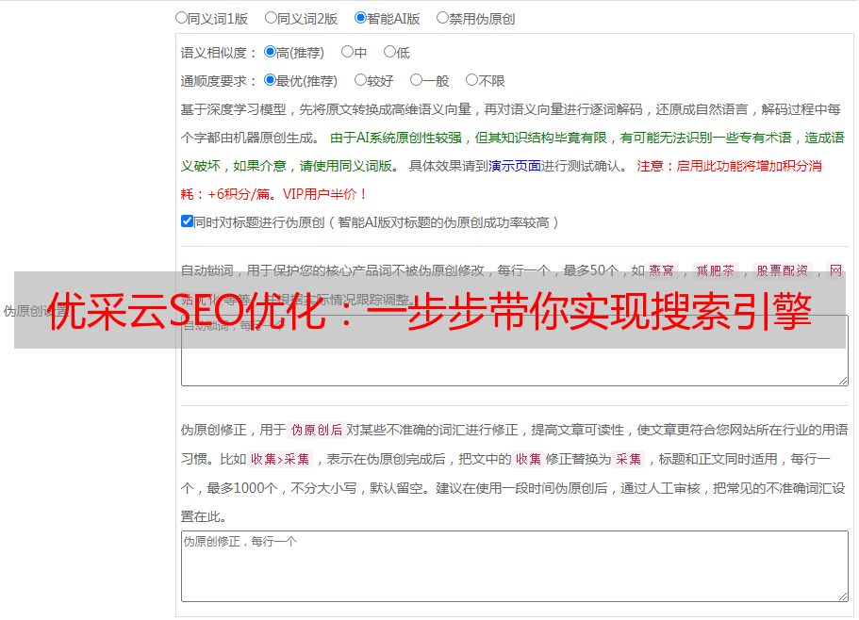Click the 燕窝 example keyword tag
Viewport: 859px width, 620px height.
[x=661, y=270]
